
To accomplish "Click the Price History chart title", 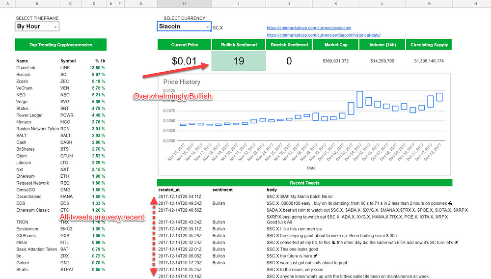I will pos(182,82).
